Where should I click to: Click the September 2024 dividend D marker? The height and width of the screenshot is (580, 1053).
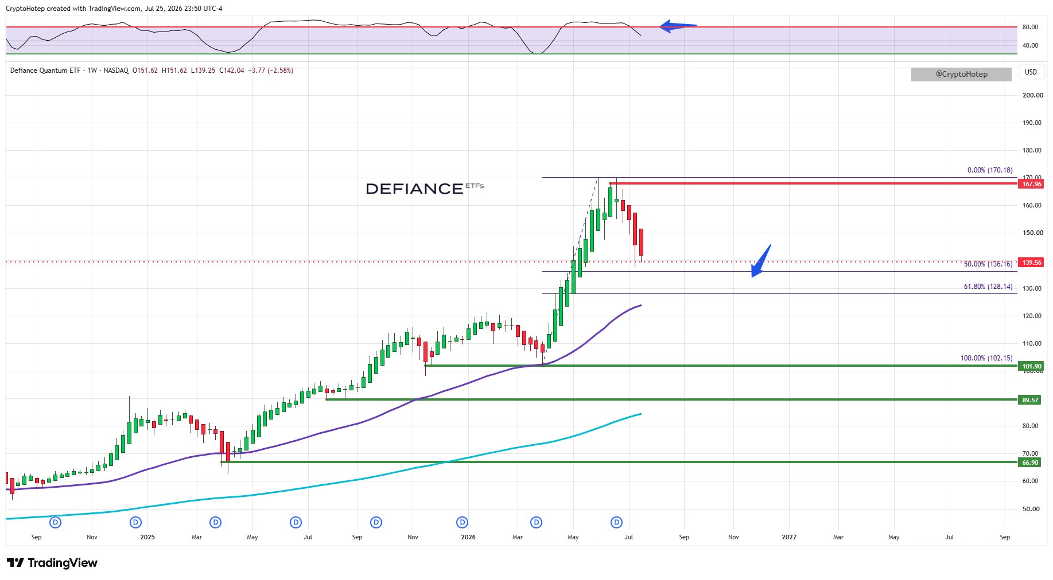pyautogui.click(x=56, y=523)
